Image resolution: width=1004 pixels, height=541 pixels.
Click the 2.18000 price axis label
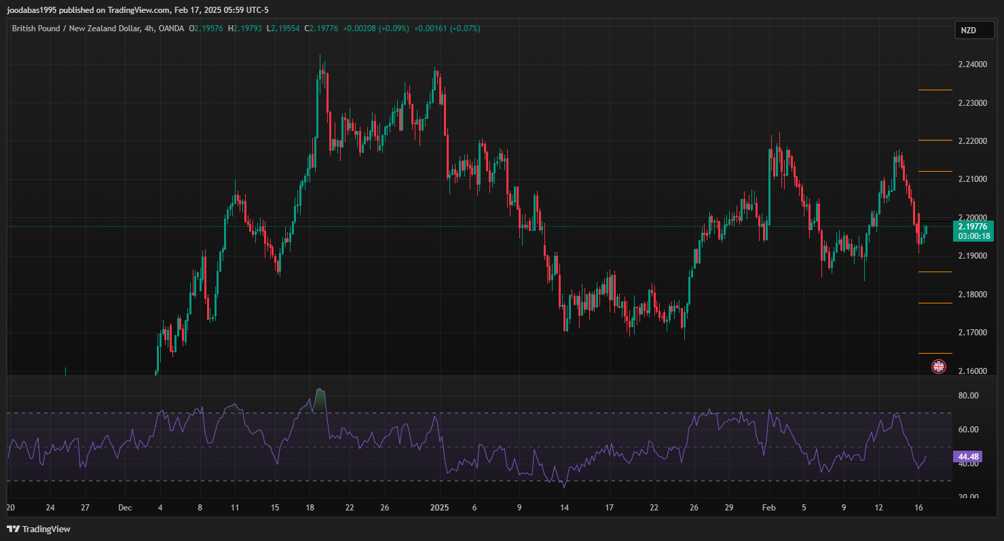pyautogui.click(x=971, y=295)
